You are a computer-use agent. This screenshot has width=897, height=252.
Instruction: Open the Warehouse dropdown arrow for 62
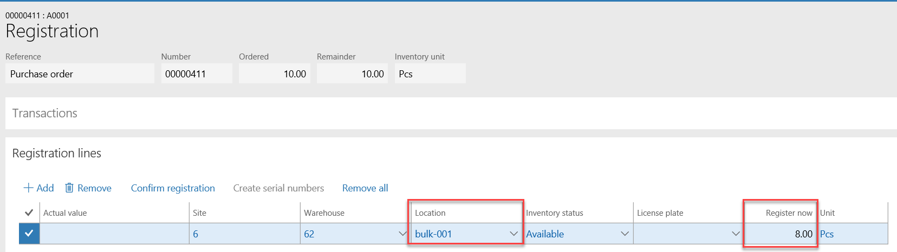point(402,234)
